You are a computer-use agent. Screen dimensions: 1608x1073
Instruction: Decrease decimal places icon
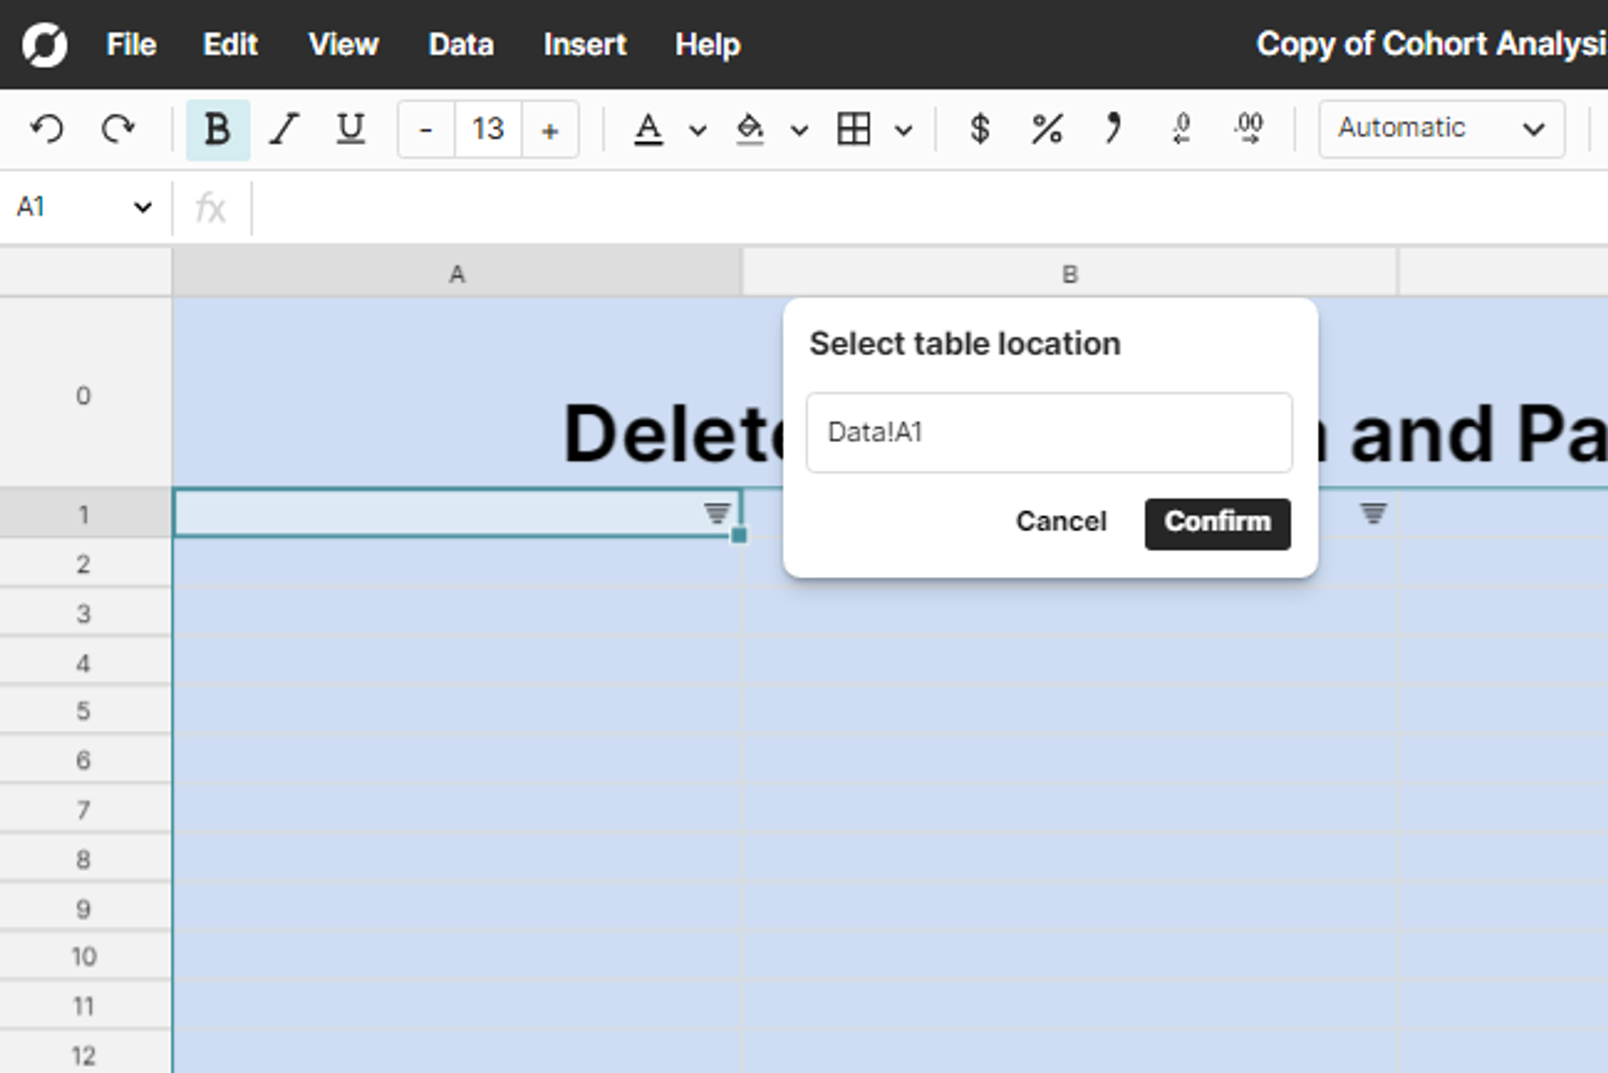[1181, 129]
